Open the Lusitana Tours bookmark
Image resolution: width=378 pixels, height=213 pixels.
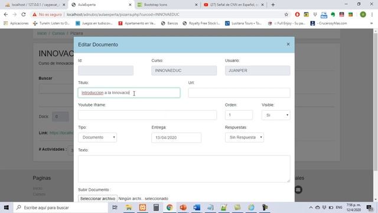pos(243,23)
